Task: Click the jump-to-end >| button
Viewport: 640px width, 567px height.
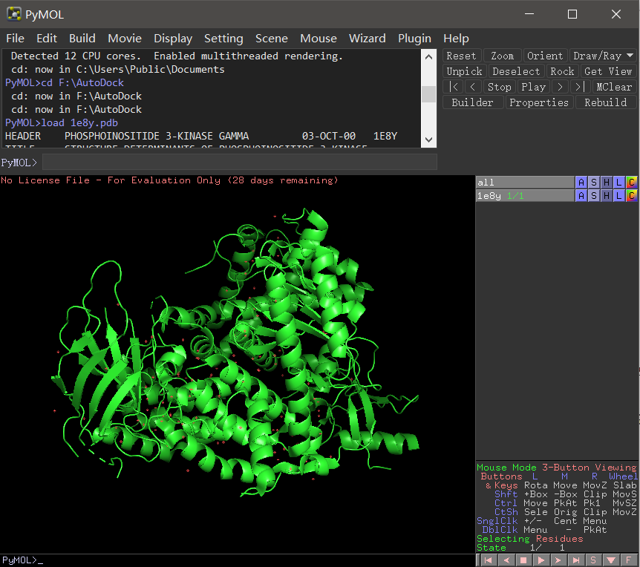Action: (x=580, y=87)
